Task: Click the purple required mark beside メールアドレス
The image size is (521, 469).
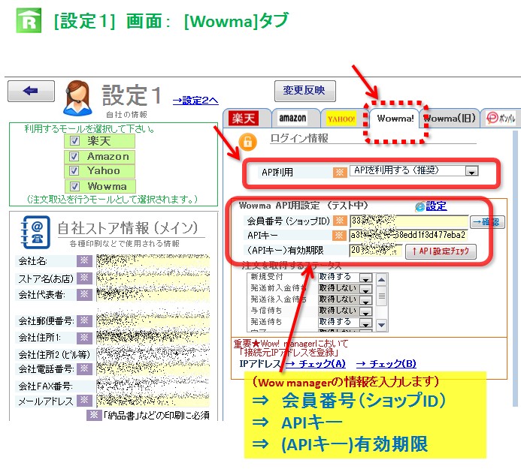Action: pos(84,400)
